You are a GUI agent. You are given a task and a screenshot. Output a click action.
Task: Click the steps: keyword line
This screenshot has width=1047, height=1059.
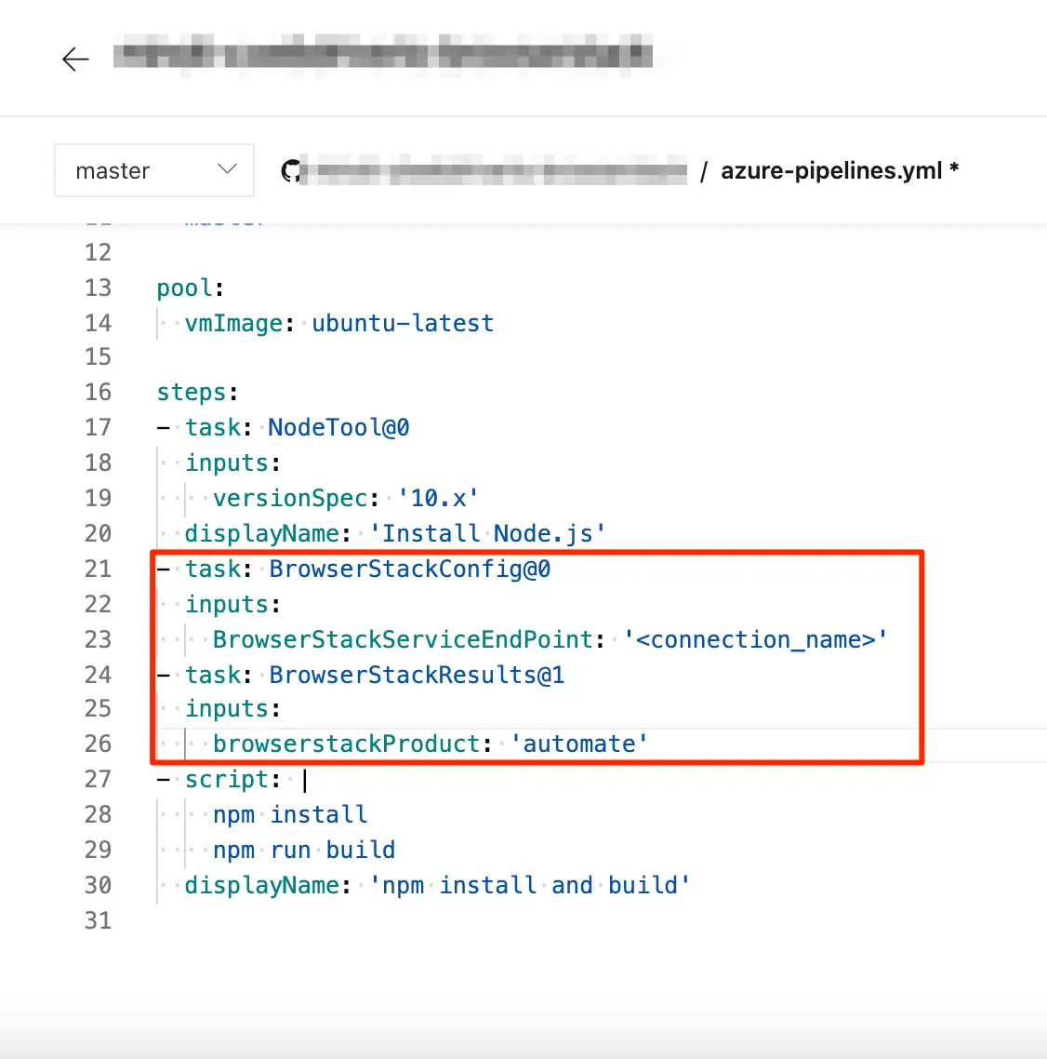(197, 392)
